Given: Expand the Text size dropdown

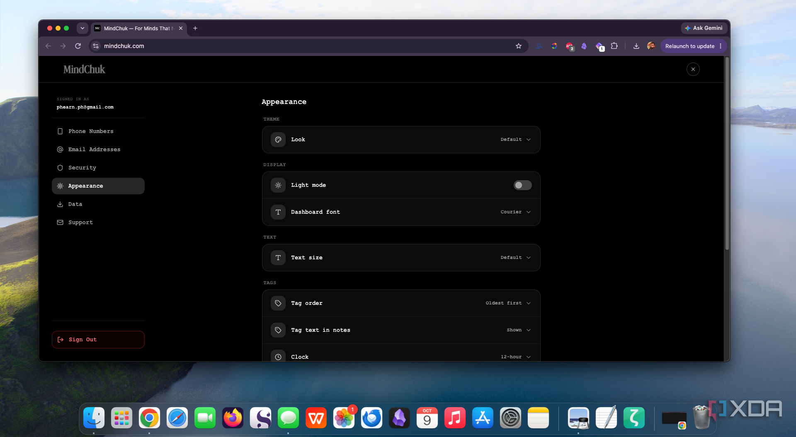Looking at the screenshot, I should (515, 258).
